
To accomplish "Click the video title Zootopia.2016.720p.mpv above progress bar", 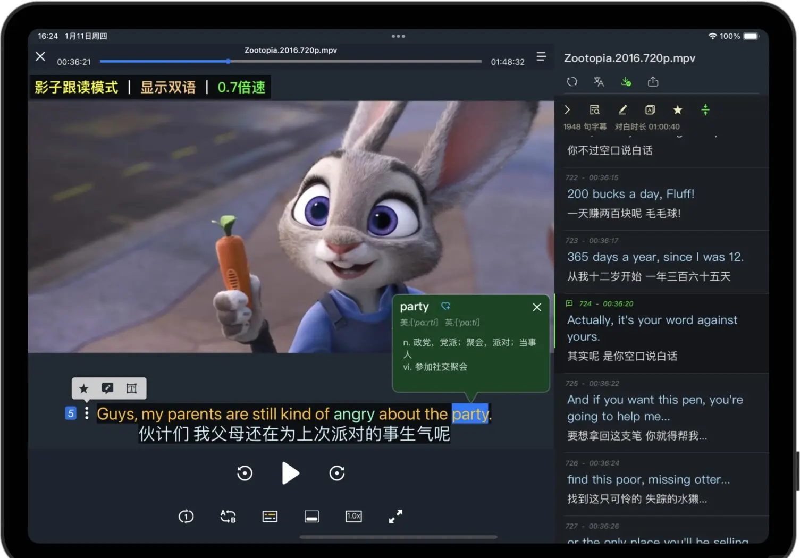I will (x=291, y=50).
